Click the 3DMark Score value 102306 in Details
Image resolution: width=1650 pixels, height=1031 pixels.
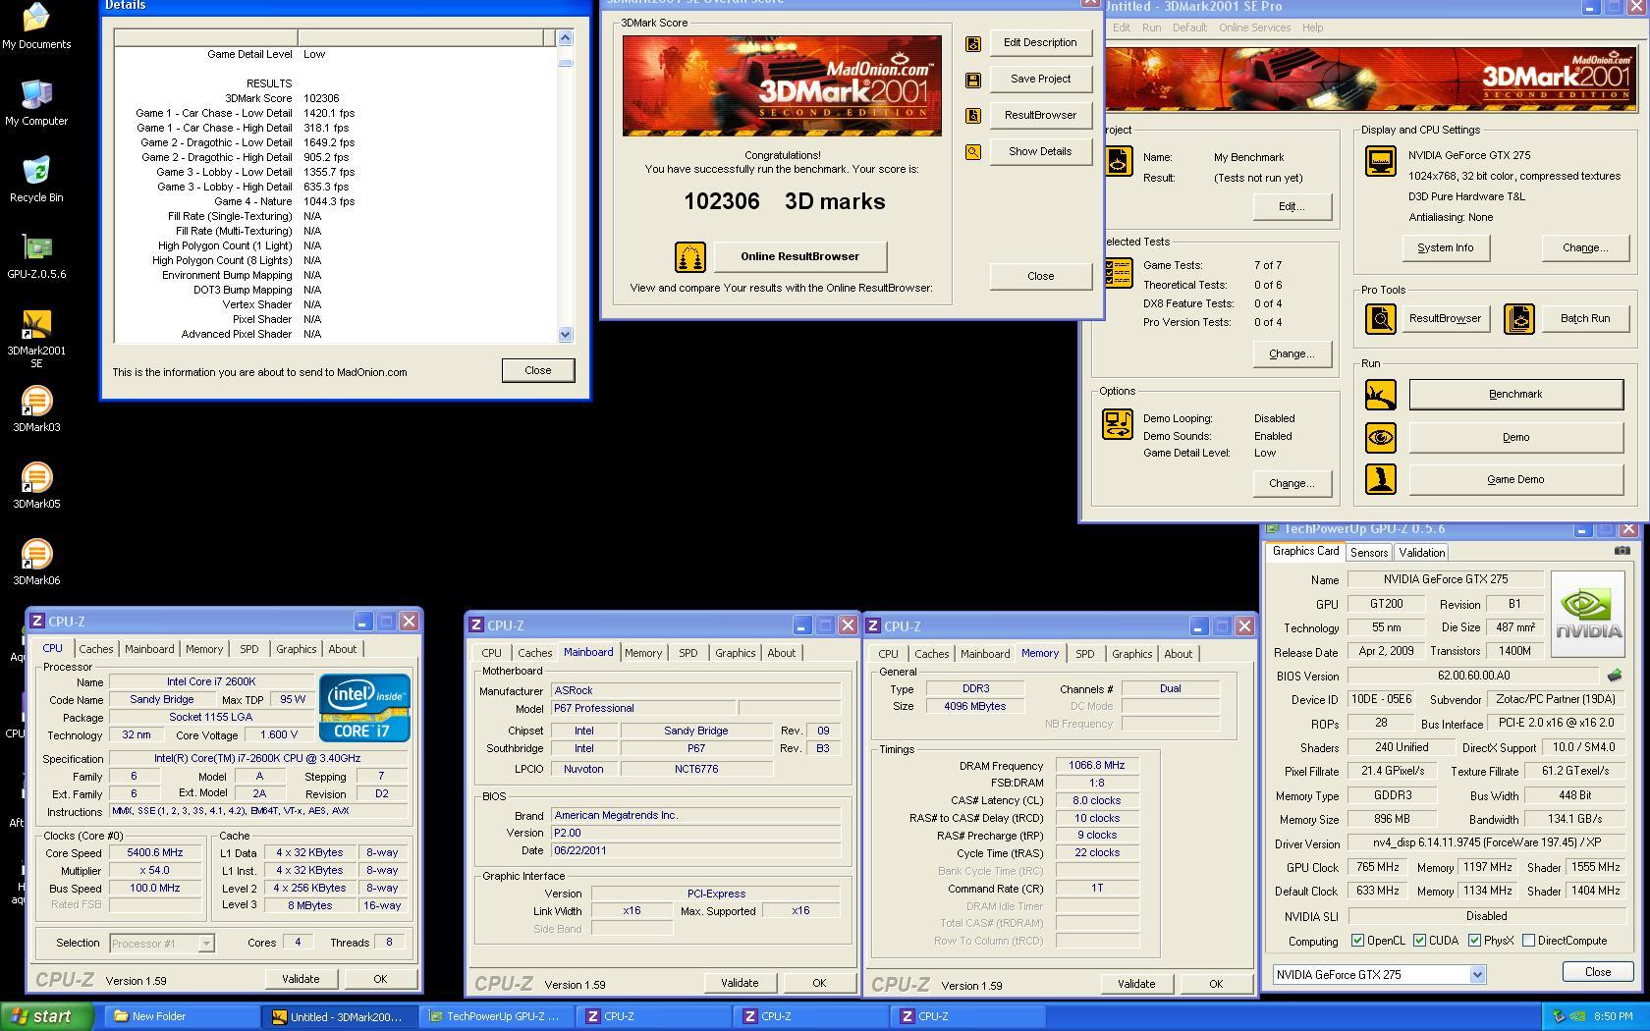321,98
